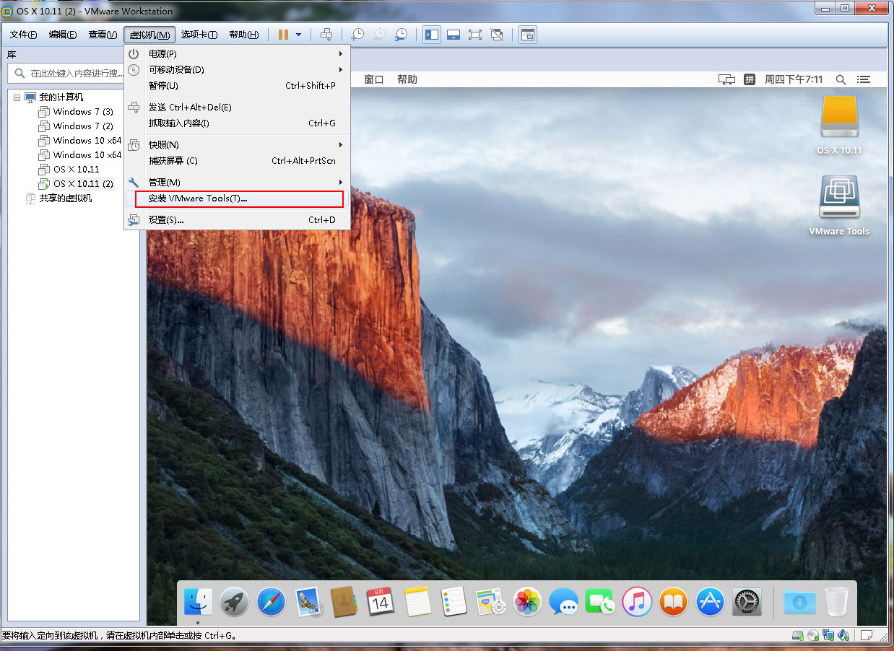The image size is (894, 651).
Task: Click the console view toolbar icon
Action: pos(528,35)
